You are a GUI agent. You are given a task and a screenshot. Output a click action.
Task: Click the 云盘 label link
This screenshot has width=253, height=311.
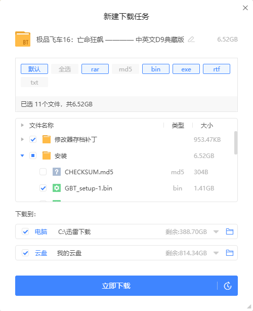41,253
